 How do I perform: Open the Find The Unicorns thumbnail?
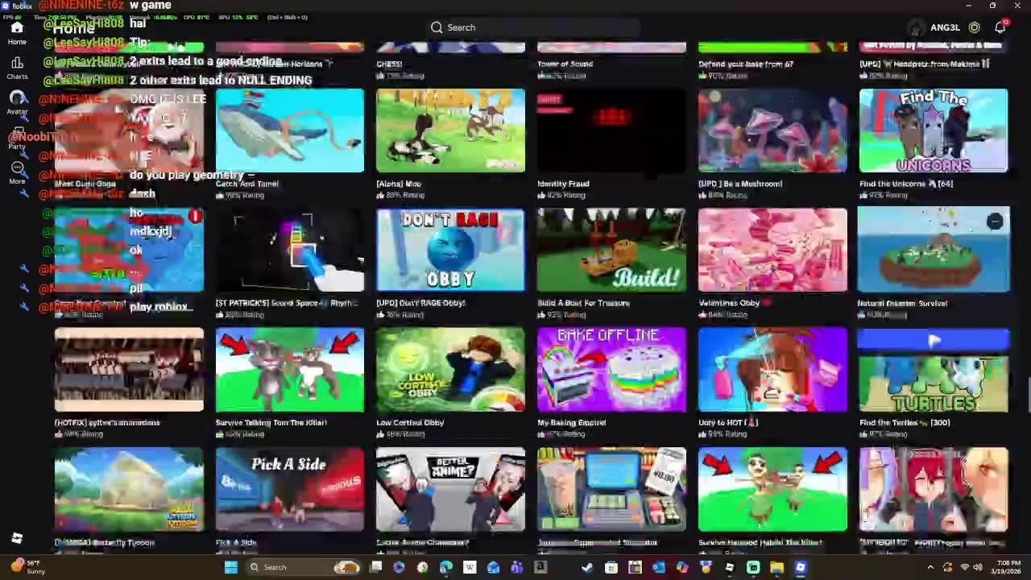tap(934, 130)
